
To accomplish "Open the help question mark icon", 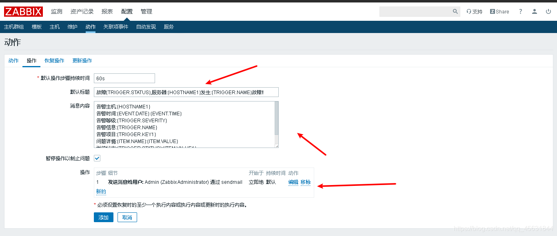I will coord(521,12).
